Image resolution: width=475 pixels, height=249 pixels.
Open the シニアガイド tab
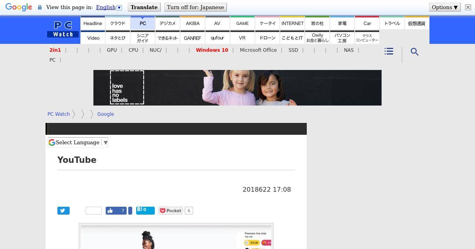[x=142, y=38]
